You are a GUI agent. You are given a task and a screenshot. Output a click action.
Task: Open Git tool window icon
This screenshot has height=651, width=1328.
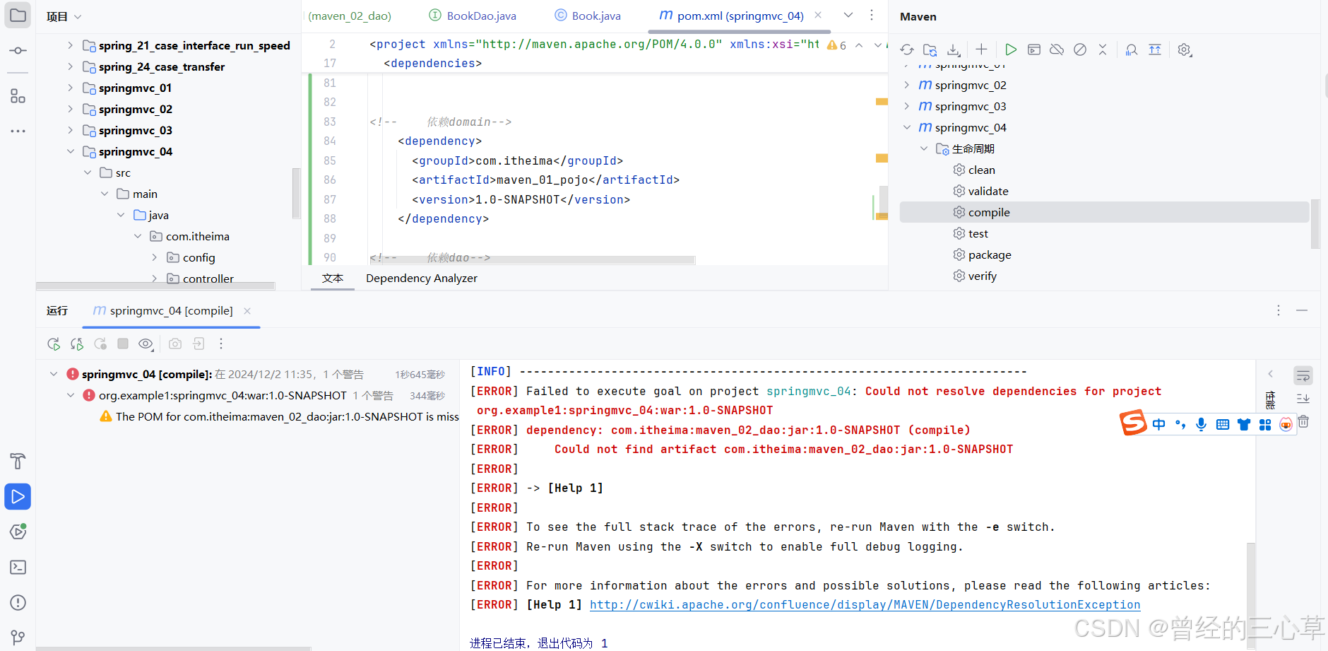click(18, 637)
